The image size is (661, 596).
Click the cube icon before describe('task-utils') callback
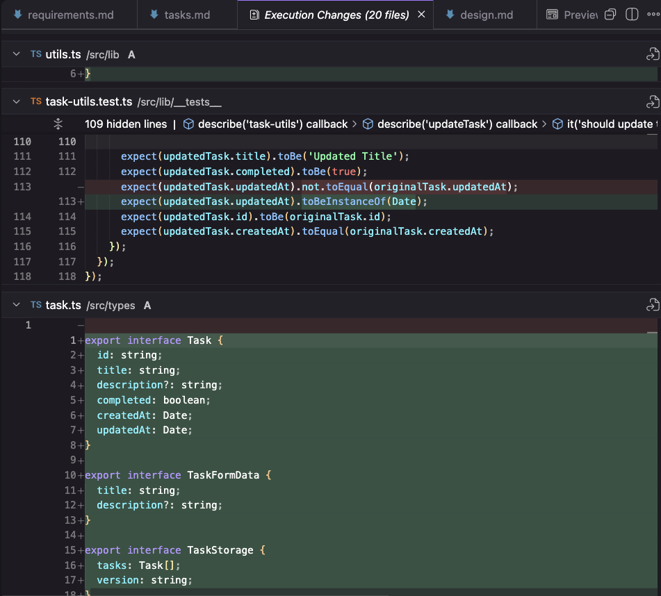(188, 124)
